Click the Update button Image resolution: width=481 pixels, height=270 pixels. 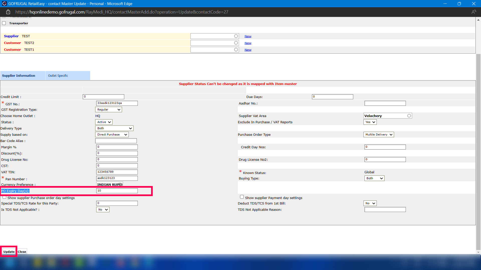9,252
